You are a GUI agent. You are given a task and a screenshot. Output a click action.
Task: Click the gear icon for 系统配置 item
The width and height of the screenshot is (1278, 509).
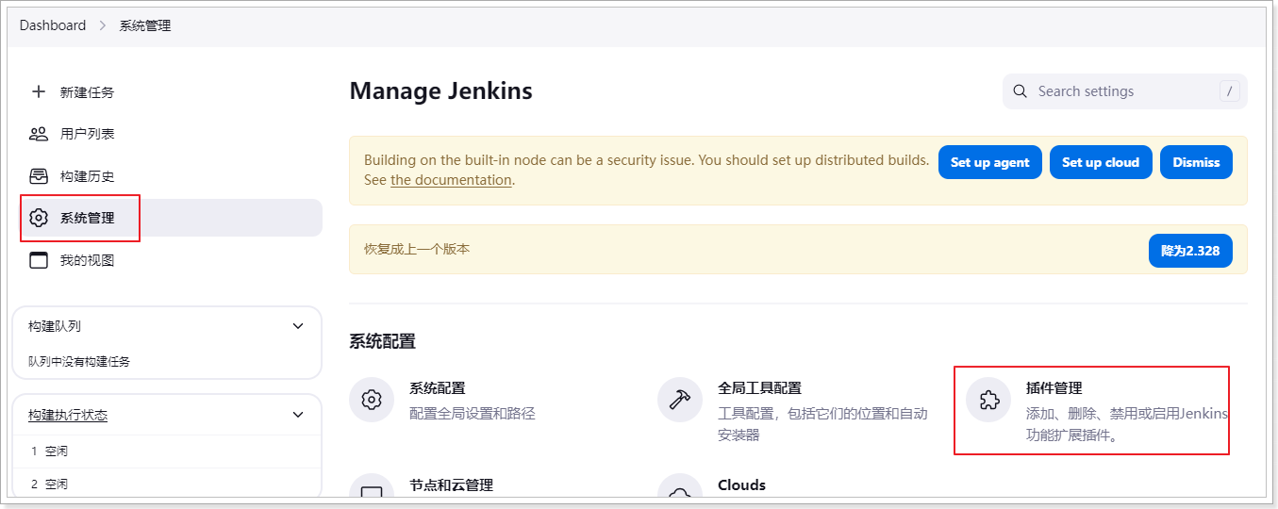coord(372,400)
